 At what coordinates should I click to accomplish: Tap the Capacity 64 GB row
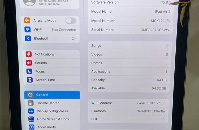point(129,80)
